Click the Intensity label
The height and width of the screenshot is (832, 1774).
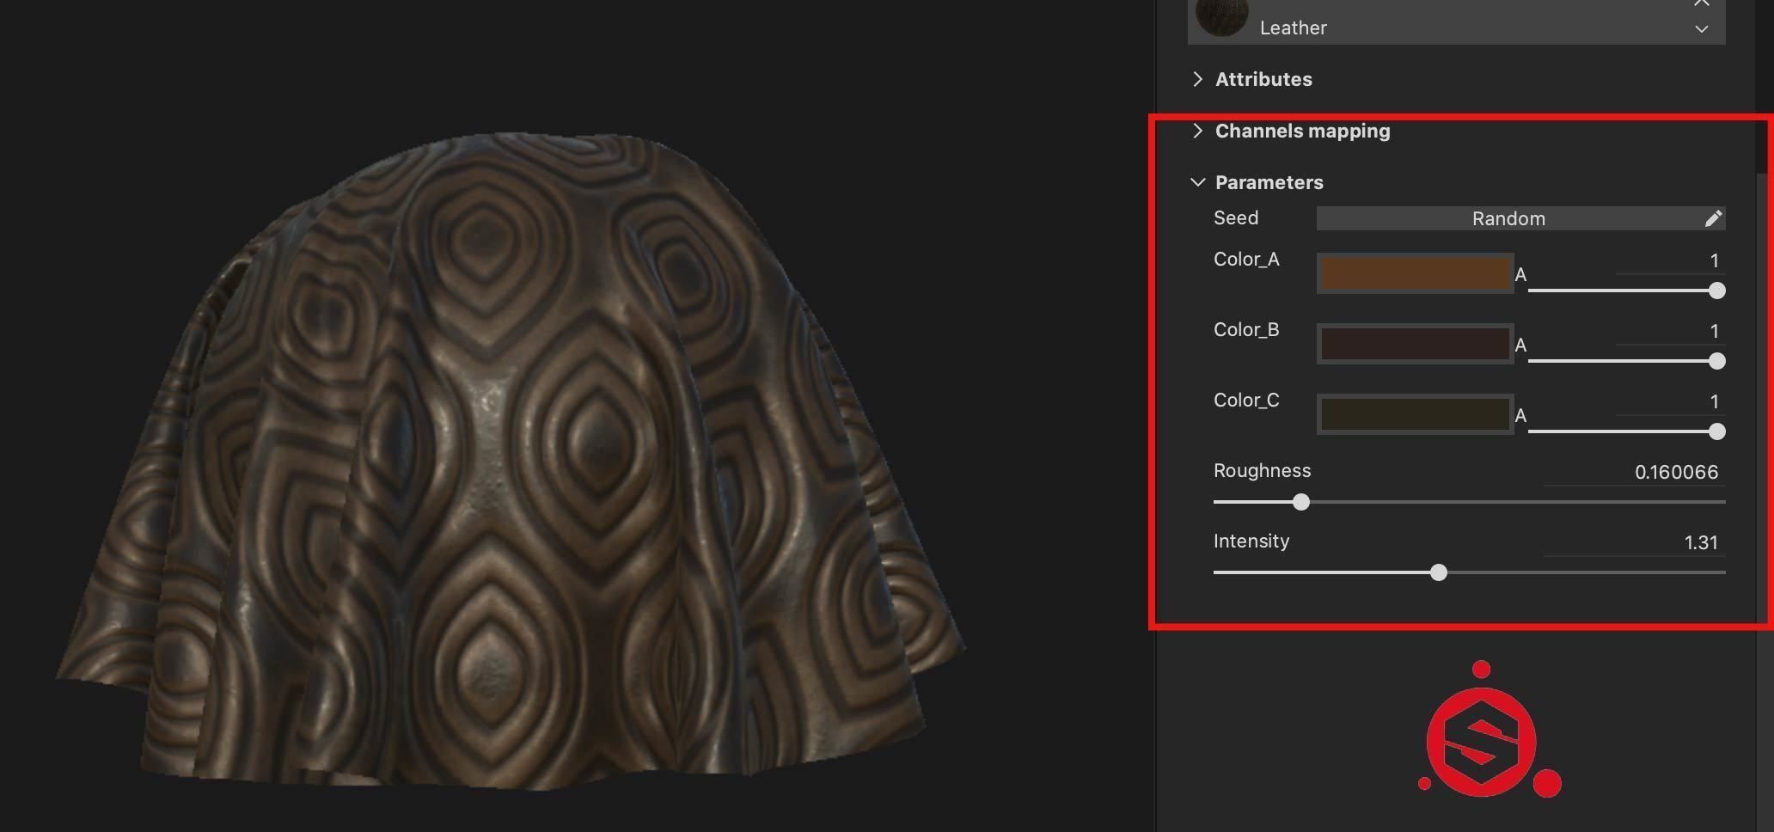point(1251,541)
